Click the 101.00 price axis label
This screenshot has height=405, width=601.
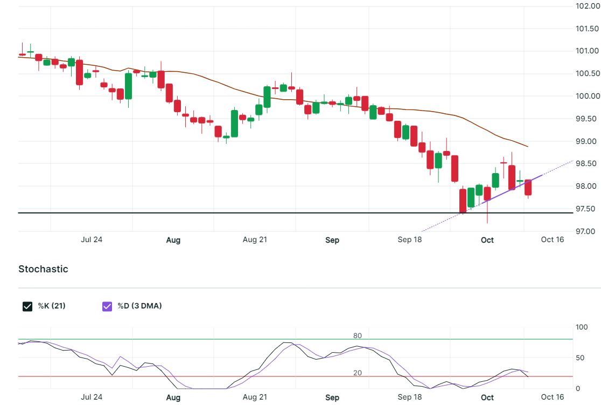[x=587, y=51]
